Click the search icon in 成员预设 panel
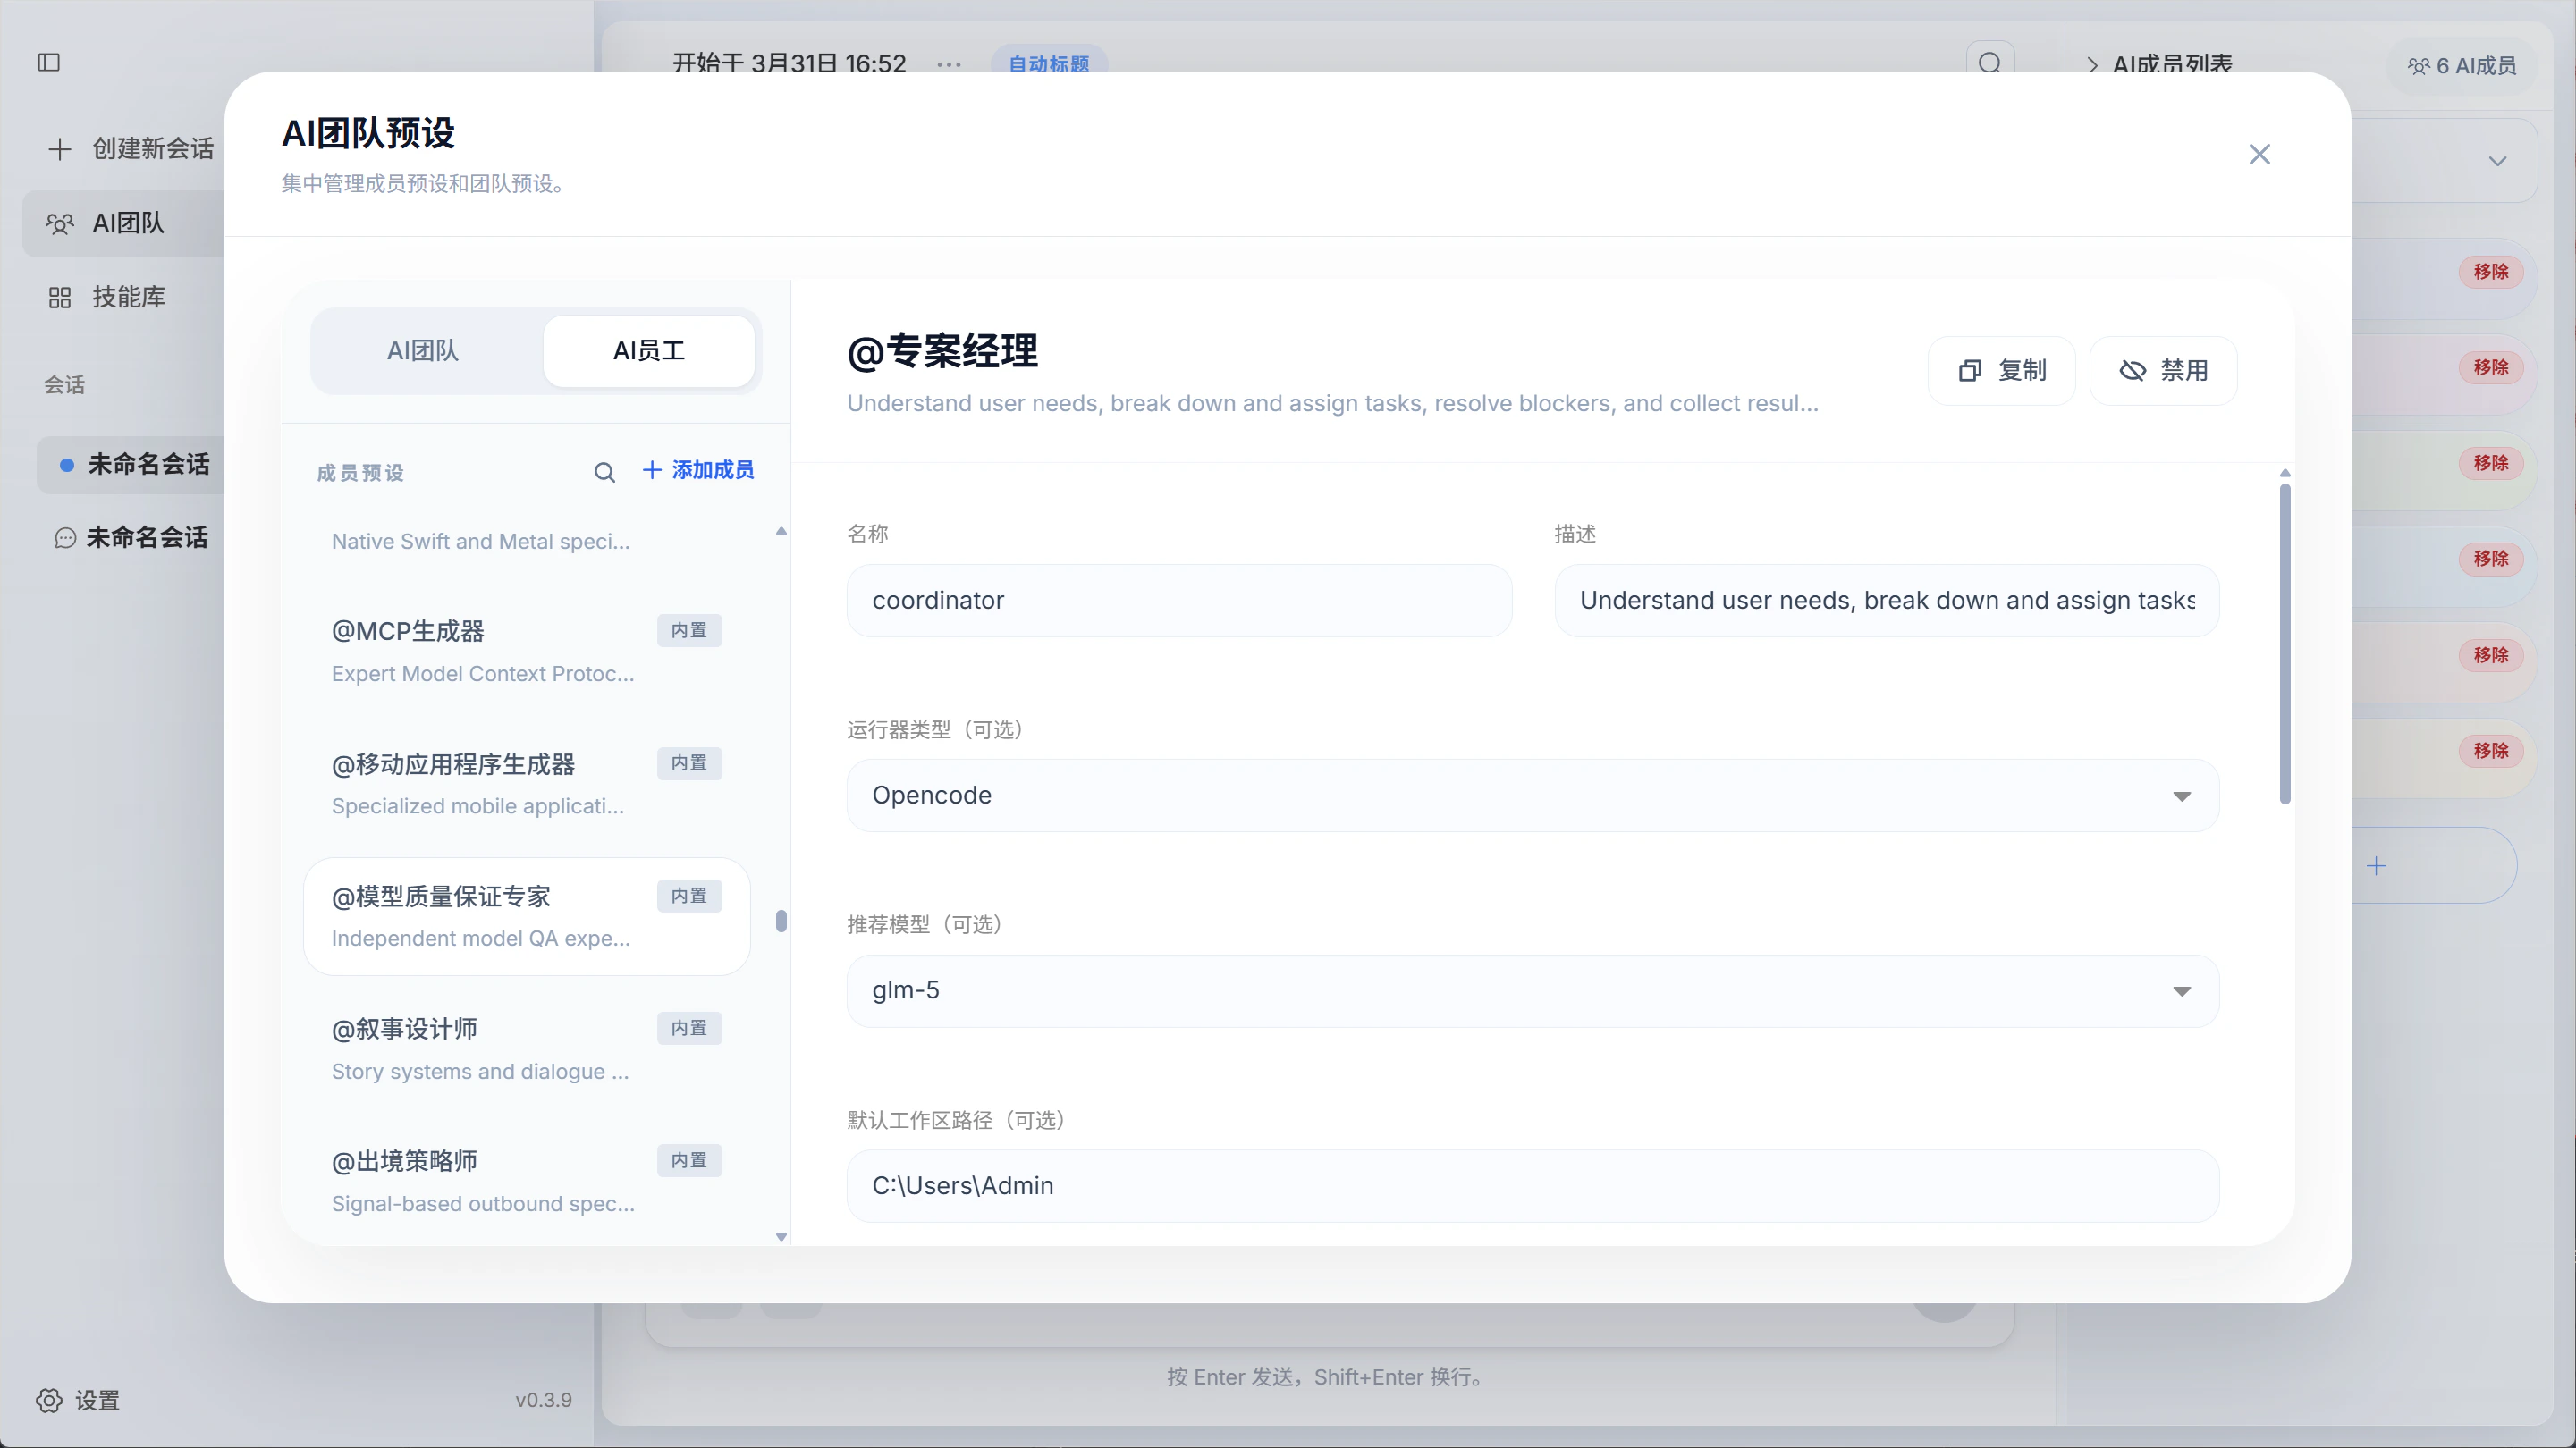Viewport: 2576px width, 1448px height. 605,471
